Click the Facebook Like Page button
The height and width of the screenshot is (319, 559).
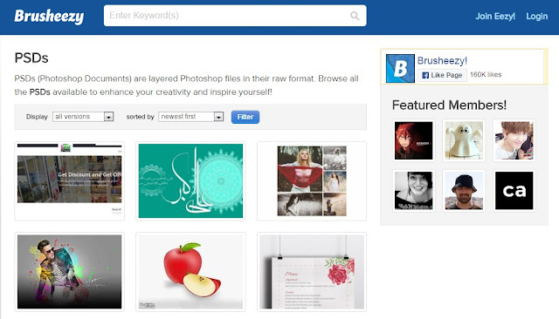(442, 75)
